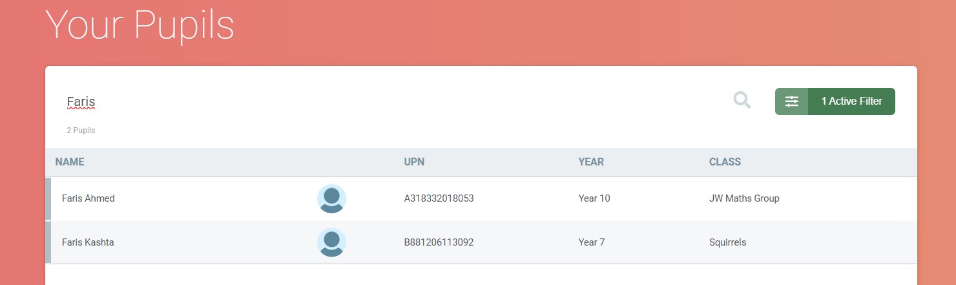The image size is (956, 285).
Task: Click Faris Ahmed's avatar icon
Action: point(331,199)
